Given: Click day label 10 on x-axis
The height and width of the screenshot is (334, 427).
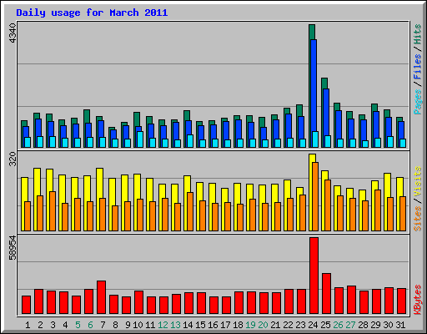Looking at the screenshot, I should [138, 325].
